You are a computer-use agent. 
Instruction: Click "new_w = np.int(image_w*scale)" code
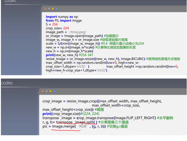[x=70, y=47]
